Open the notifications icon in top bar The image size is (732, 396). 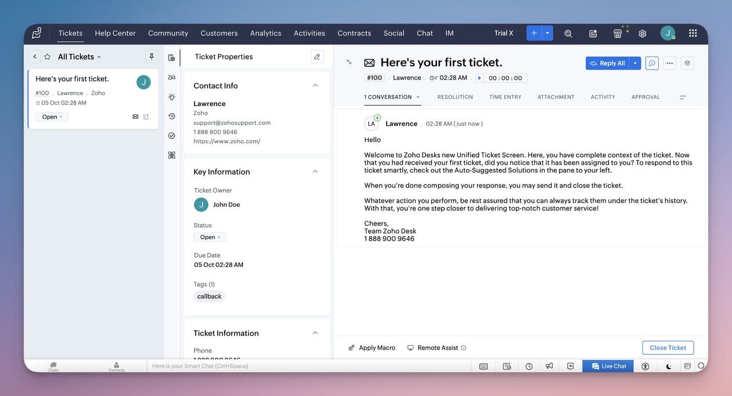[593, 34]
